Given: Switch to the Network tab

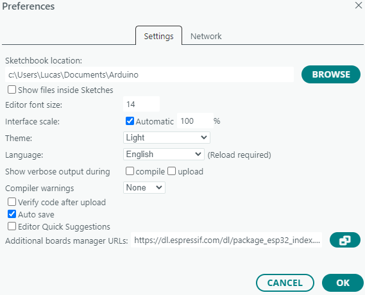Looking at the screenshot, I should coord(206,37).
